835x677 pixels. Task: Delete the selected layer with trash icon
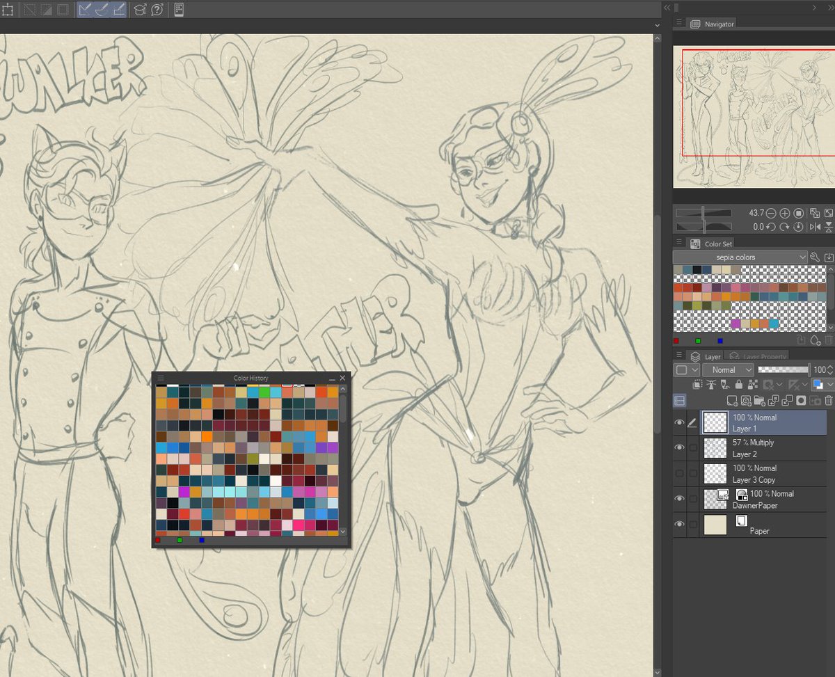coord(829,400)
